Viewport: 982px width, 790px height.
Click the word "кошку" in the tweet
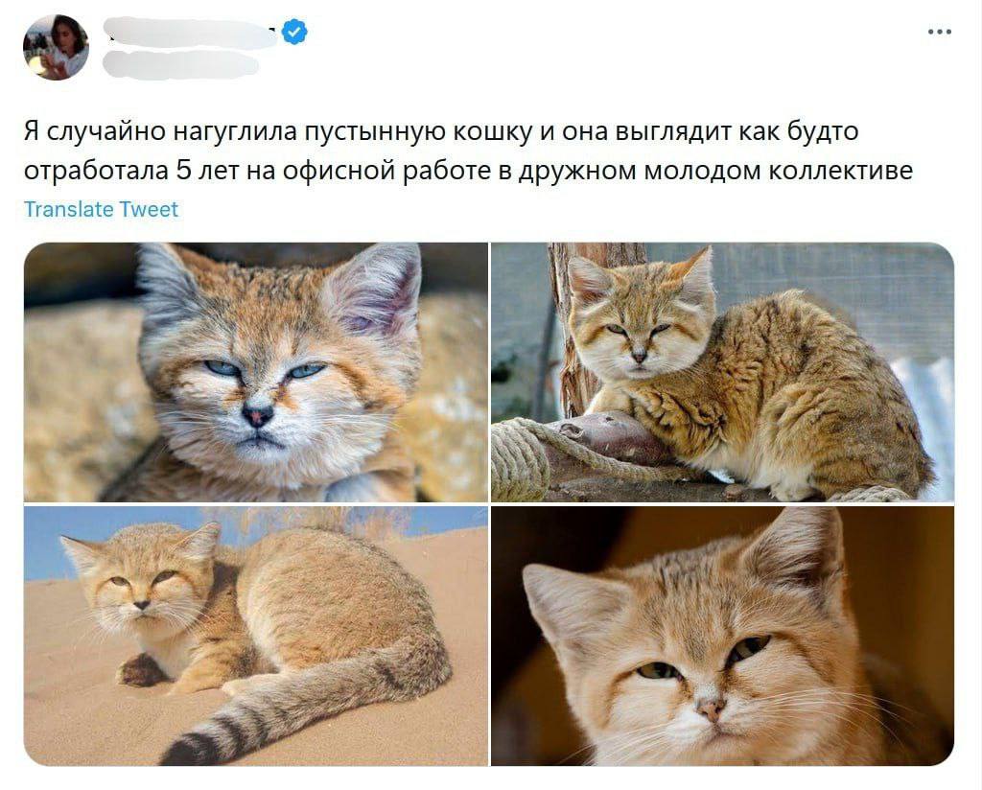pos(493,132)
